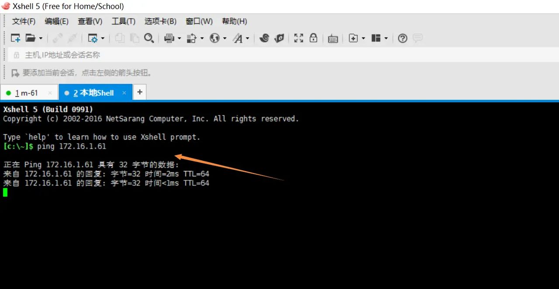Click the + button to add a tab
The height and width of the screenshot is (289, 559).
click(x=139, y=92)
